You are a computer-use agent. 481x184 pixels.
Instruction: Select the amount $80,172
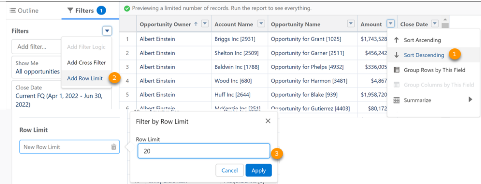click(377, 109)
